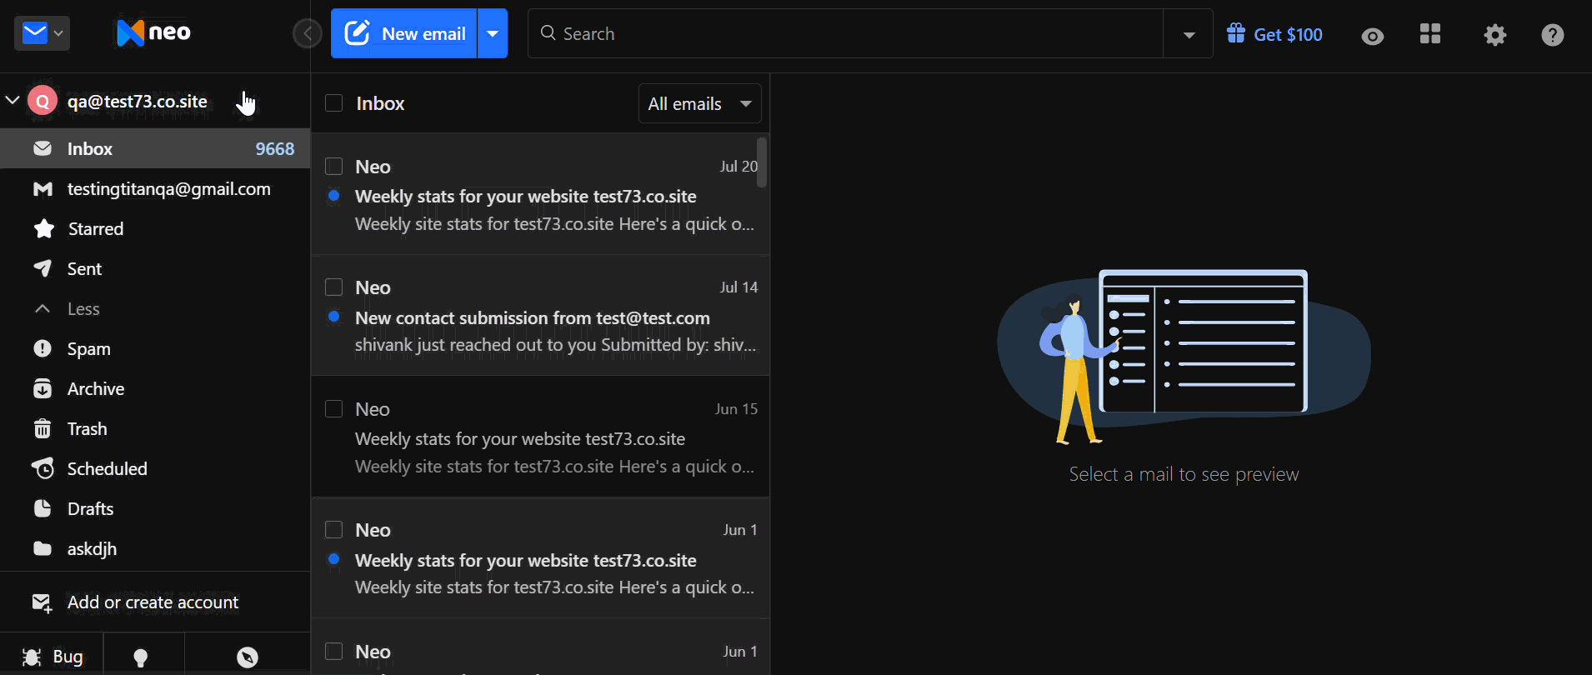1592x675 pixels.
Task: Collapse sidebar with the left chevron button
Action: [307, 33]
